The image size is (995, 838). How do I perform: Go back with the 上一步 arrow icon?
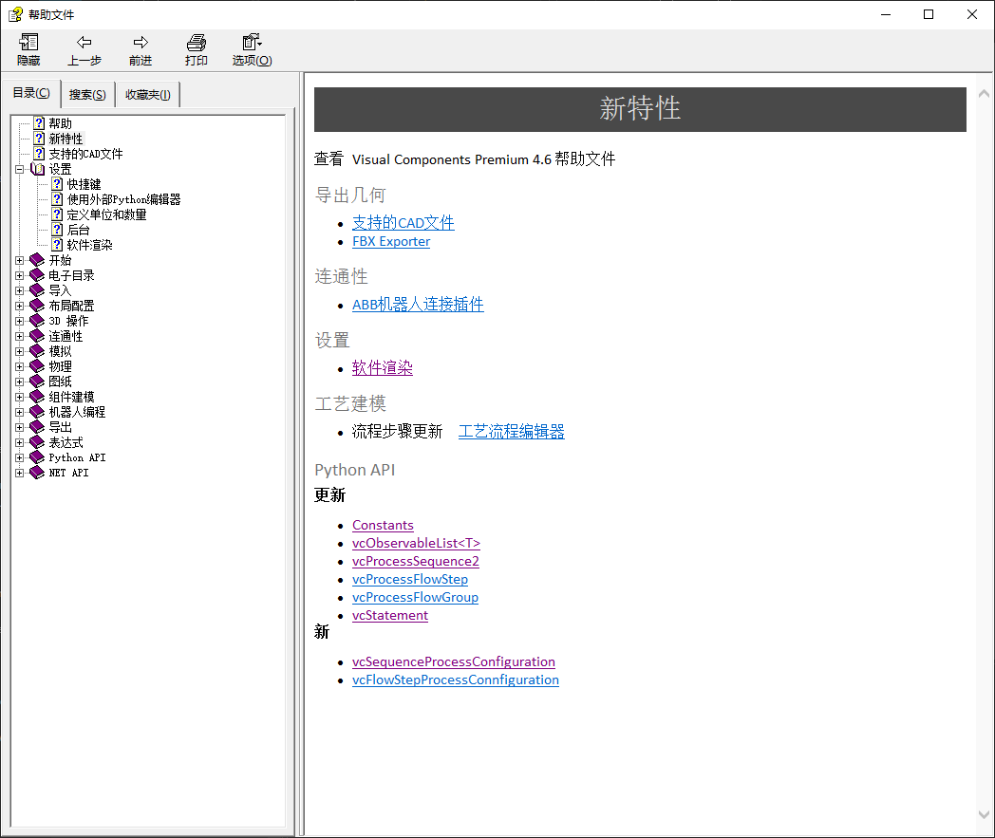pos(84,43)
